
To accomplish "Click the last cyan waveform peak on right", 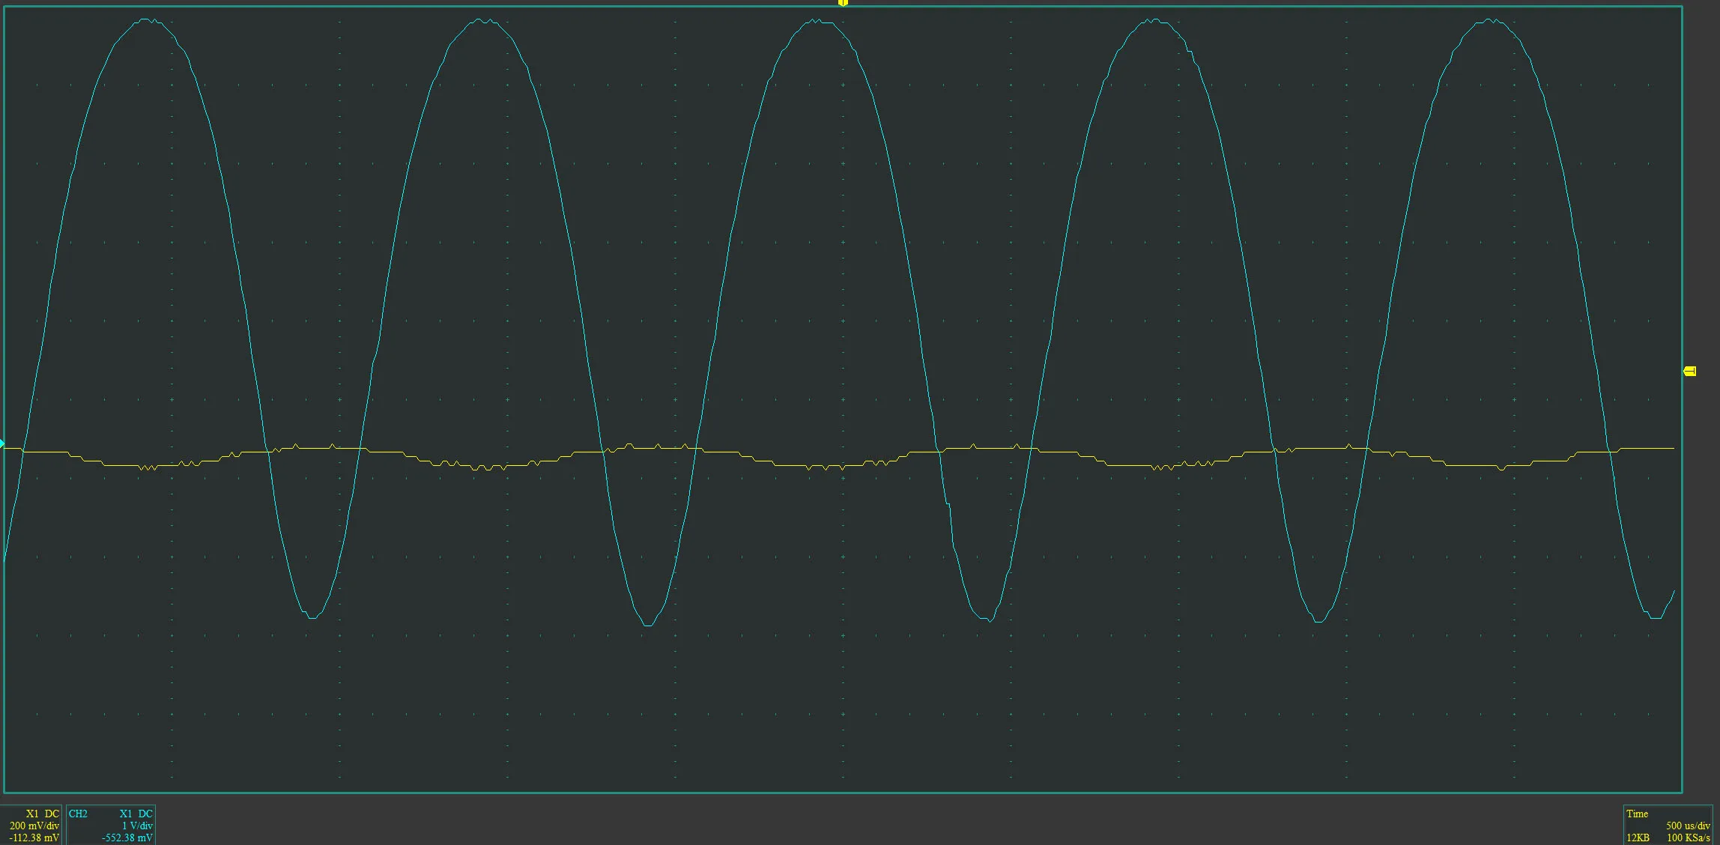I will [x=1489, y=20].
